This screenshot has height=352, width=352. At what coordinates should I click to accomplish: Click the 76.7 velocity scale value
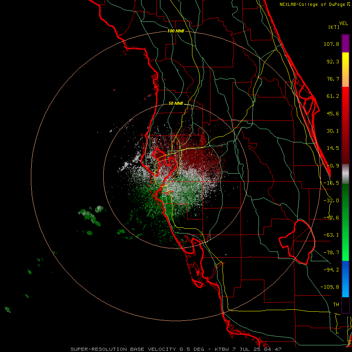(x=333, y=79)
